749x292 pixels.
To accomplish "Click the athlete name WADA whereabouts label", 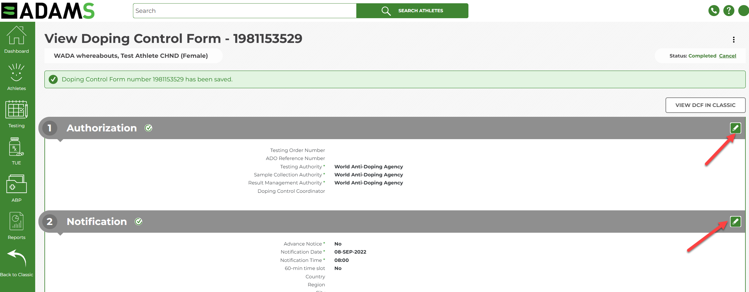I will pos(131,56).
